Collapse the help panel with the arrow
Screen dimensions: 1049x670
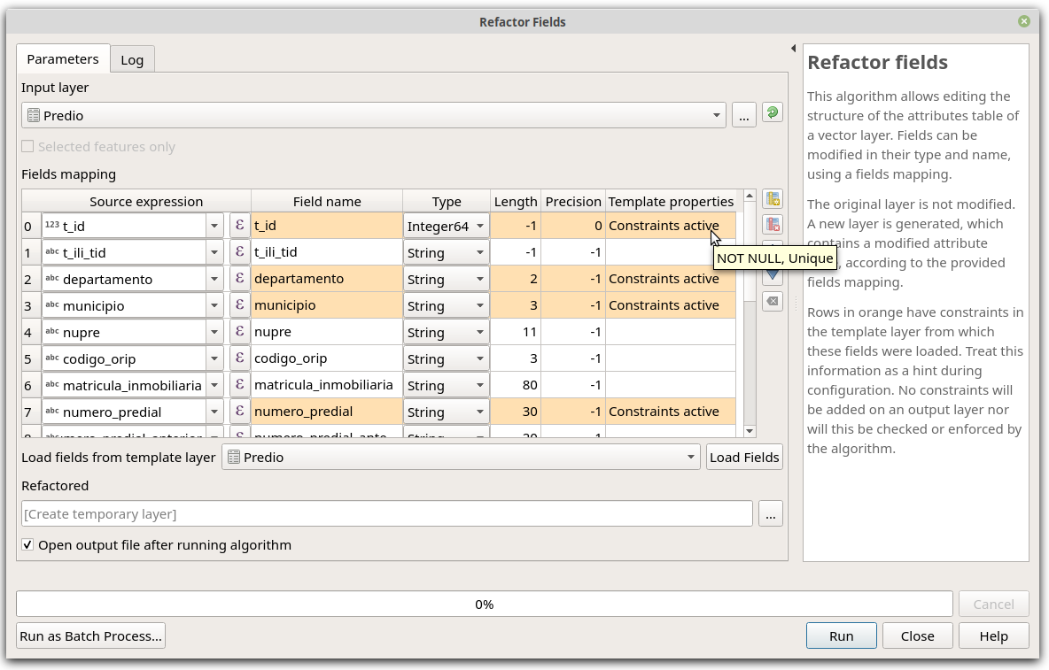coord(793,49)
